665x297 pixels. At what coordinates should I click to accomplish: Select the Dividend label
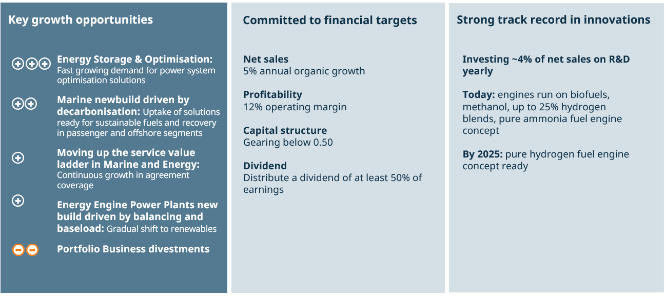265,166
